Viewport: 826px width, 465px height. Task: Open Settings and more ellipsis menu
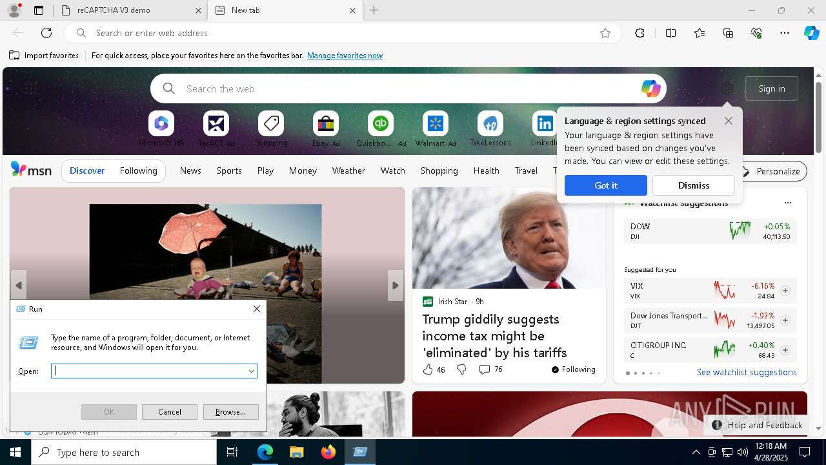pyautogui.click(x=785, y=33)
